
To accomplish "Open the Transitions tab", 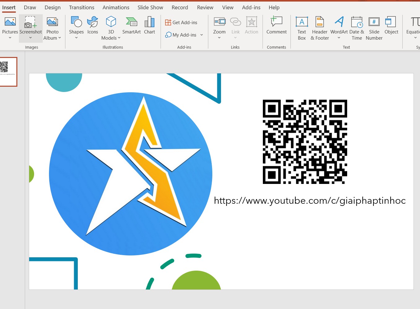I will click(82, 7).
